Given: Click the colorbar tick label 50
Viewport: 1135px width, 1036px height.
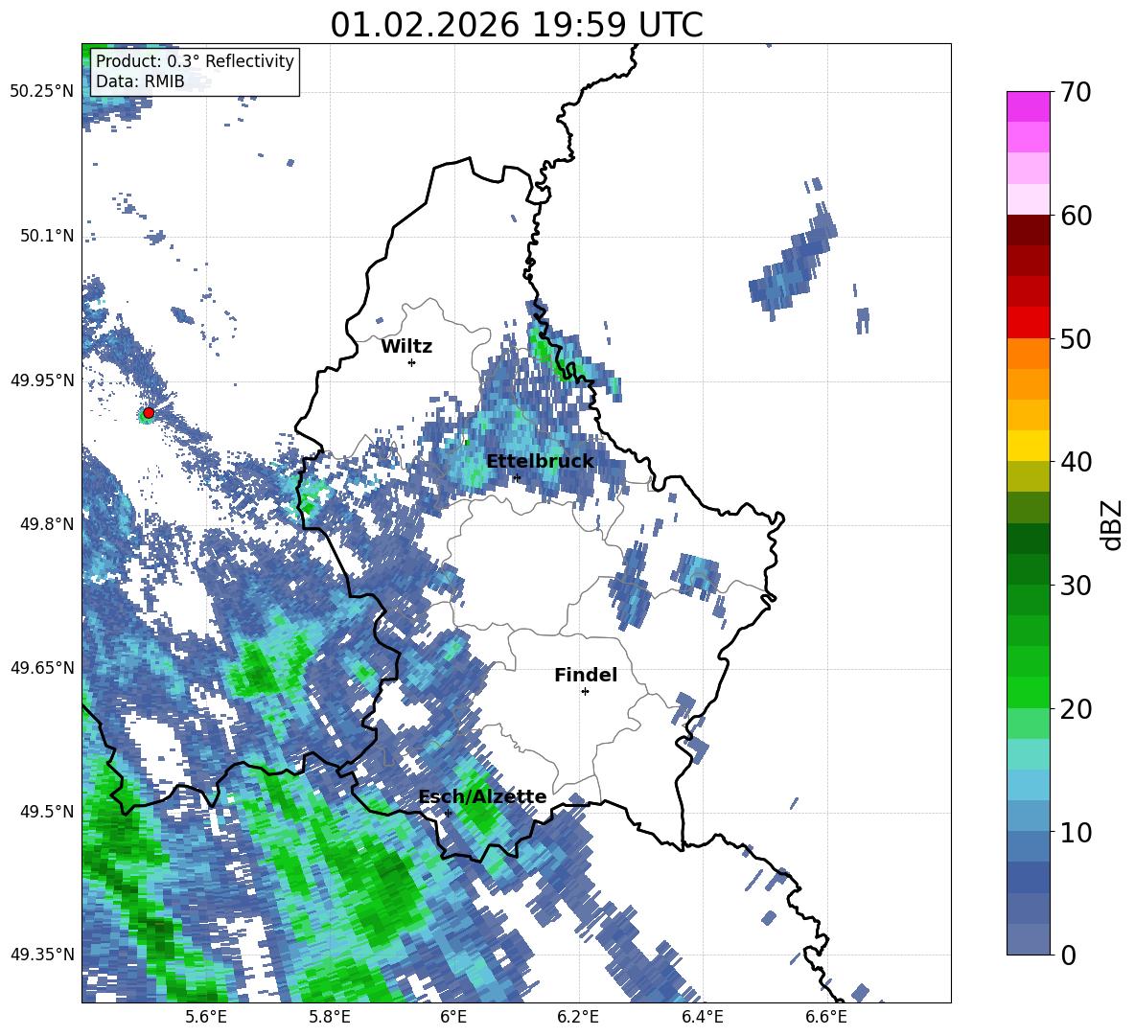Looking at the screenshot, I should click(1077, 339).
